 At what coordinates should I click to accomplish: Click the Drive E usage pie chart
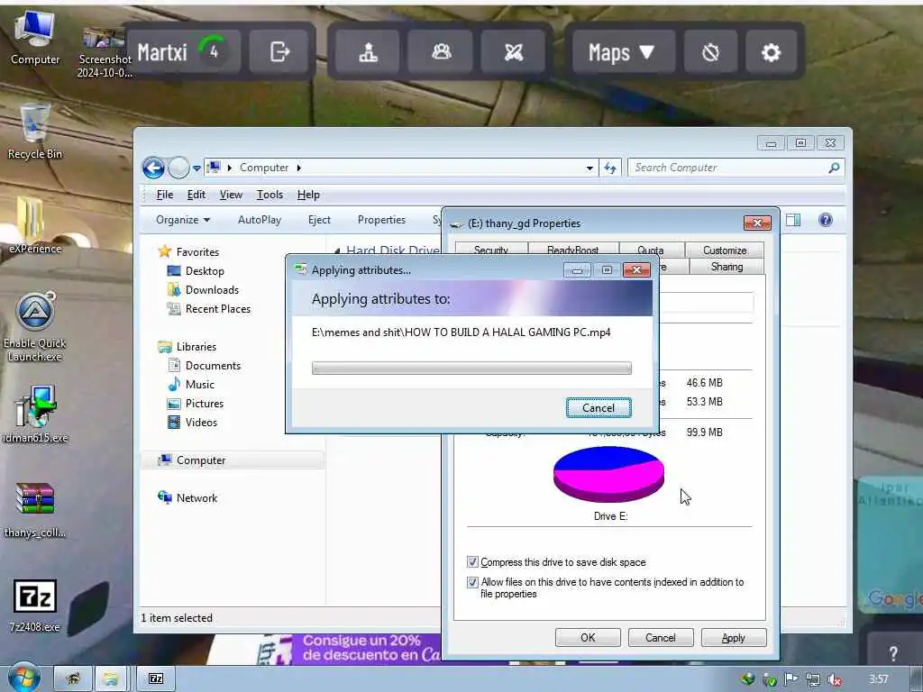coord(608,474)
